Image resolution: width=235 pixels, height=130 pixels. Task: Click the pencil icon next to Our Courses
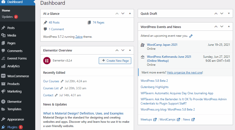61,81
